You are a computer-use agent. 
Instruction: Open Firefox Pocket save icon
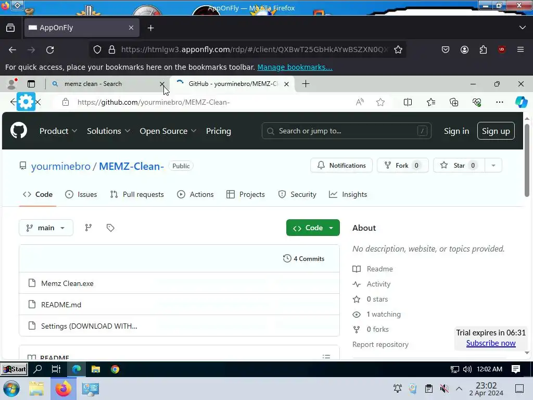446,49
